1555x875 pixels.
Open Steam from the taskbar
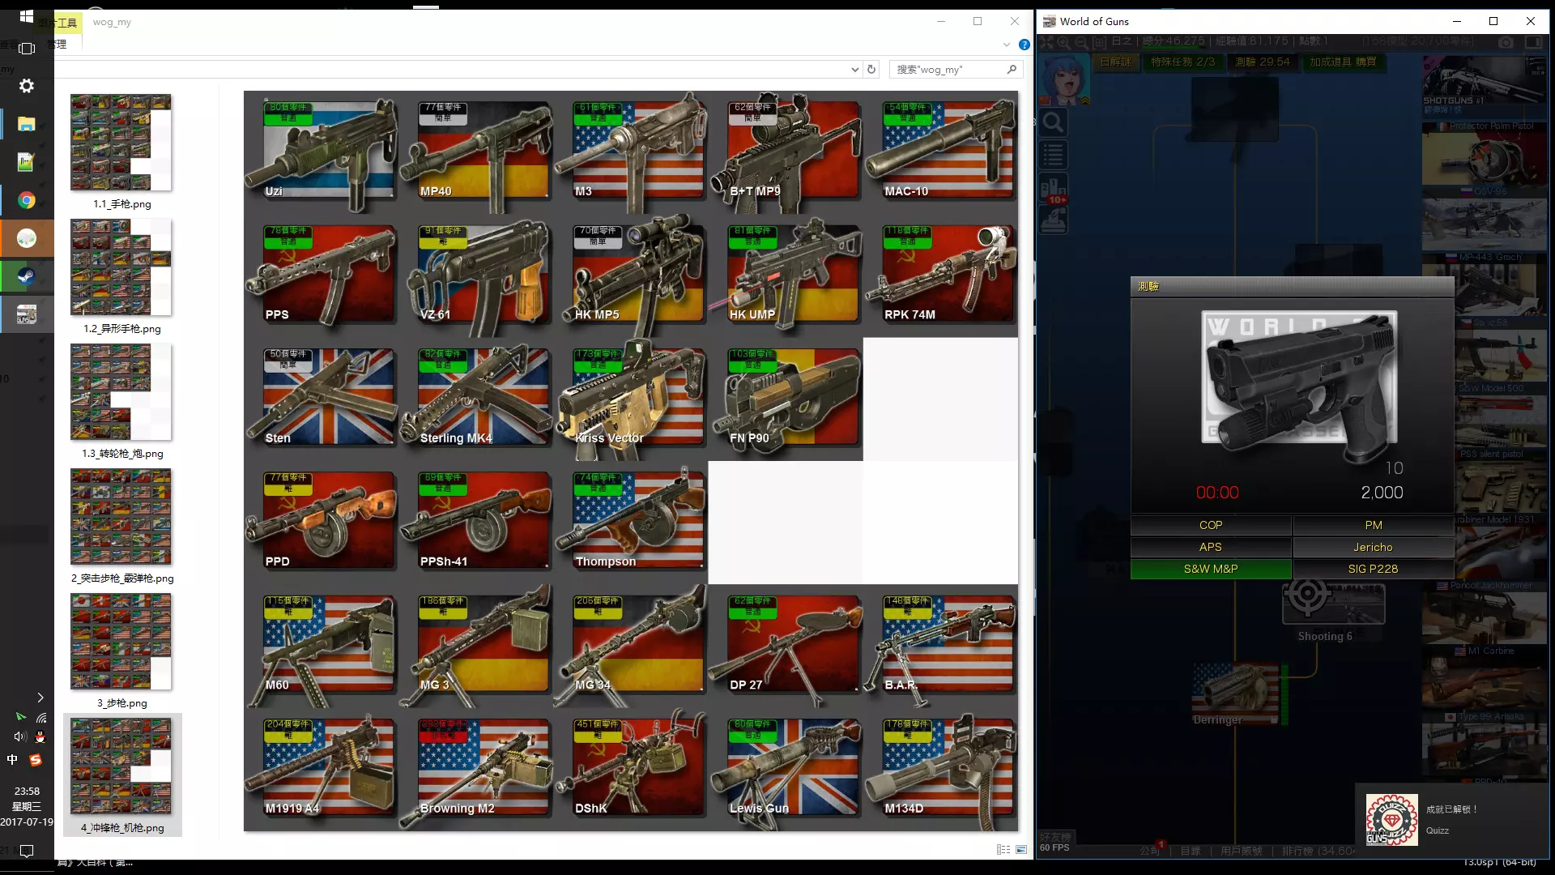tap(27, 276)
